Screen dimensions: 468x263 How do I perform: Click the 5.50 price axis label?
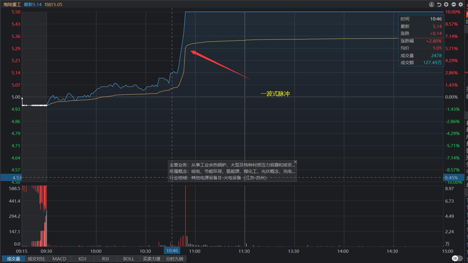(16, 12)
